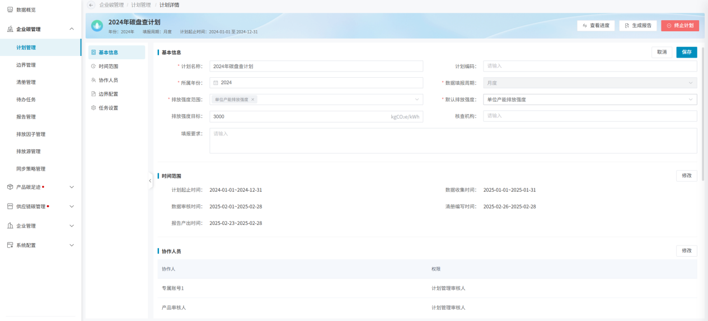Click the green carbon plan logo icon
Image resolution: width=708 pixels, height=321 pixels.
97,26
